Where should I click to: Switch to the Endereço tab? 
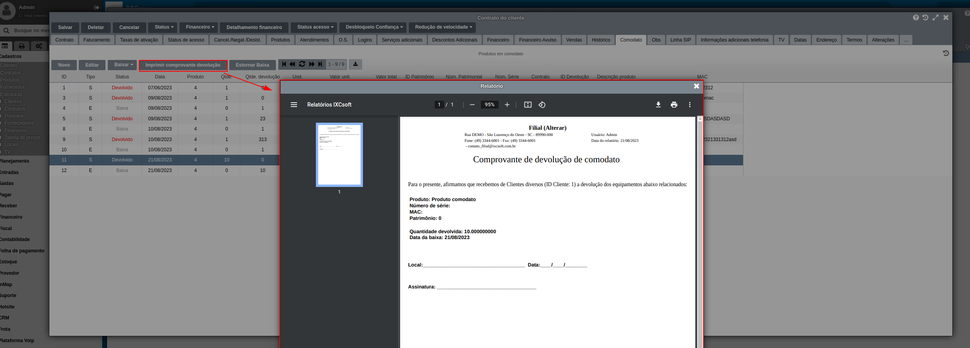pos(827,40)
